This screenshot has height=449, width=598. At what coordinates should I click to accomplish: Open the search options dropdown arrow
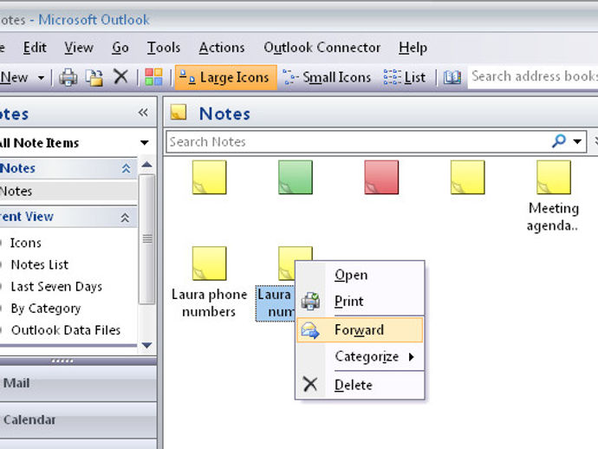pyautogui.click(x=577, y=141)
